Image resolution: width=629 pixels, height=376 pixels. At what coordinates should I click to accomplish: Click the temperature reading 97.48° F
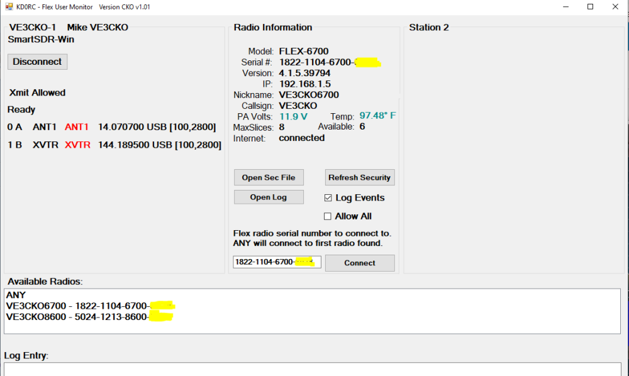pyautogui.click(x=377, y=116)
